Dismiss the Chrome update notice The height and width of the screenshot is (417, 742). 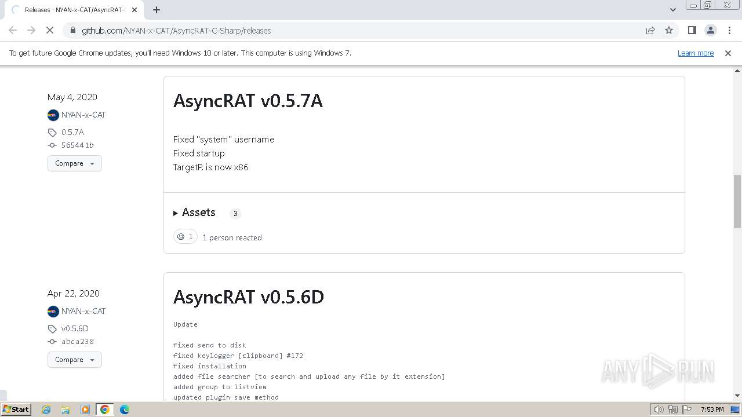(x=728, y=53)
